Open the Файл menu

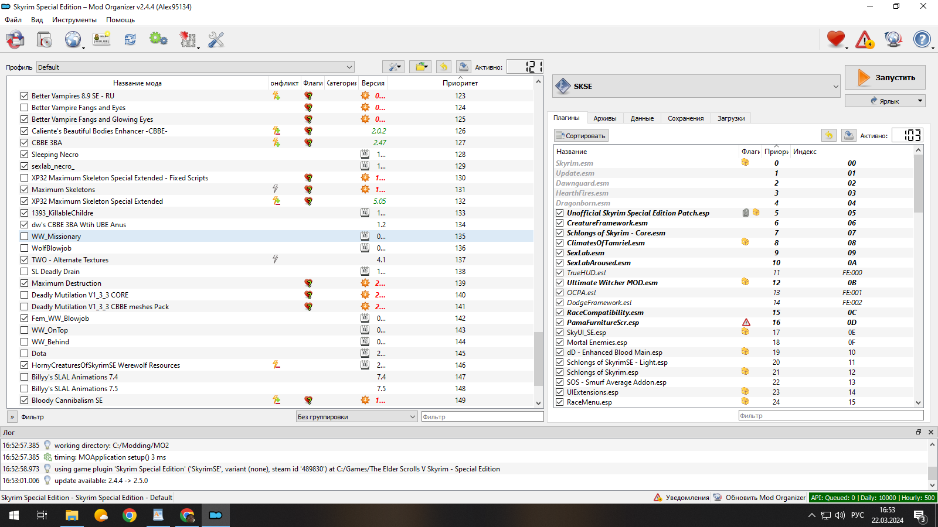13,20
